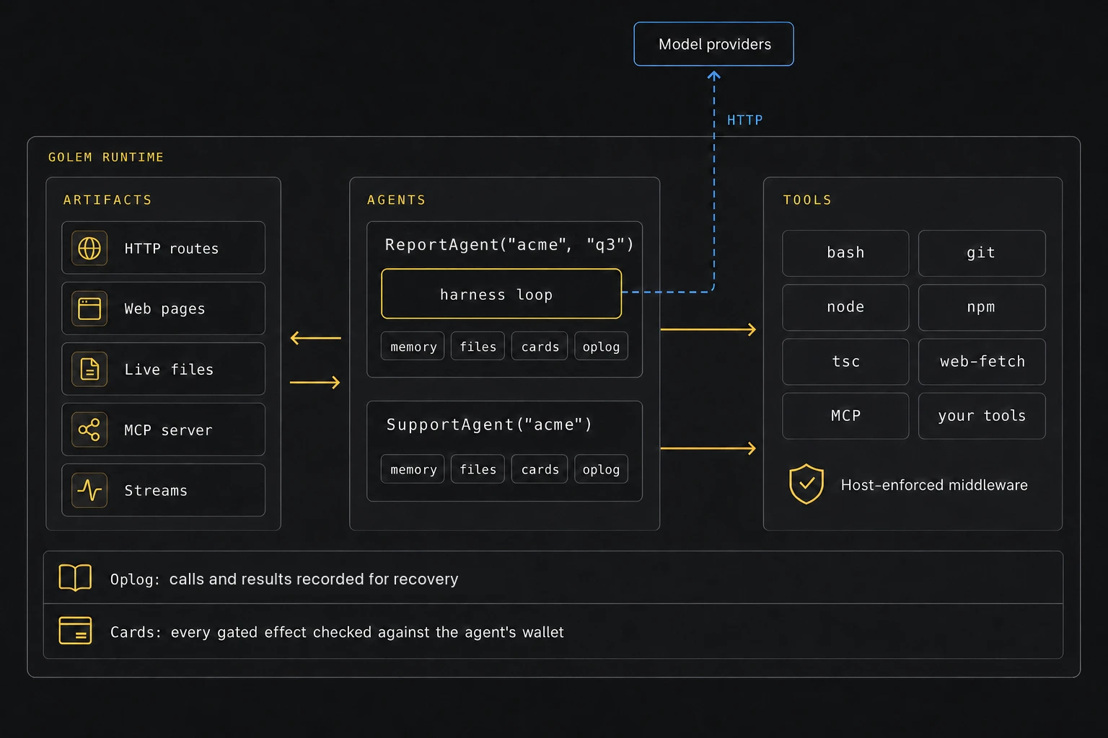Select the files chip under SupportAgent

[478, 469]
